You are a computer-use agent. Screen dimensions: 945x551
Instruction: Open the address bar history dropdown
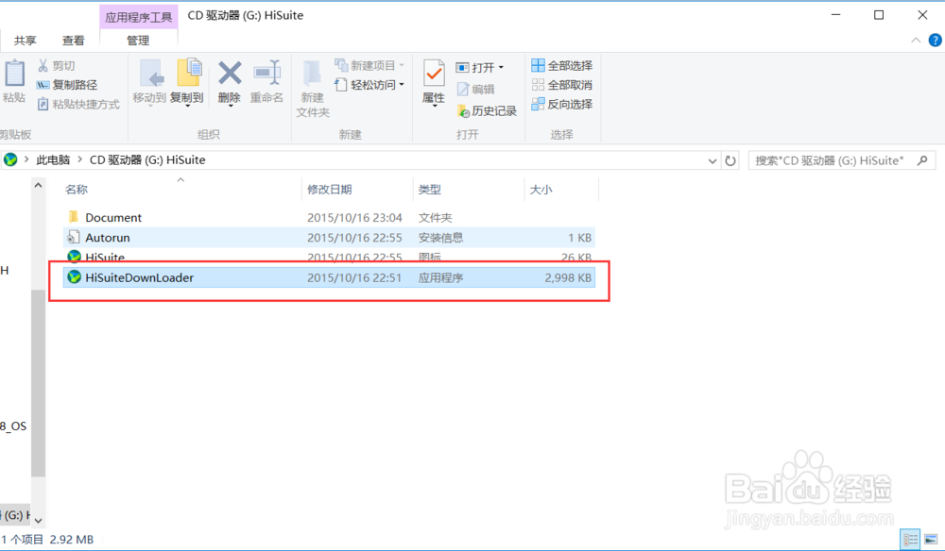click(712, 160)
